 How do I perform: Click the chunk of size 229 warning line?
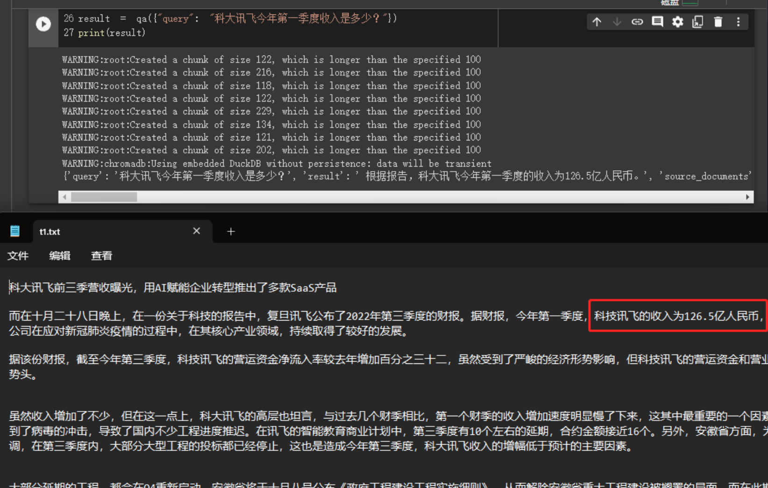(x=271, y=111)
